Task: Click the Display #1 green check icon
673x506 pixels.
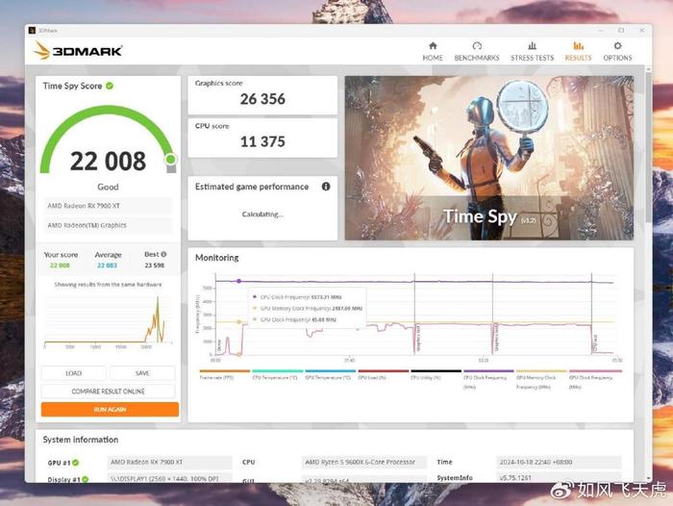Action: click(x=85, y=479)
